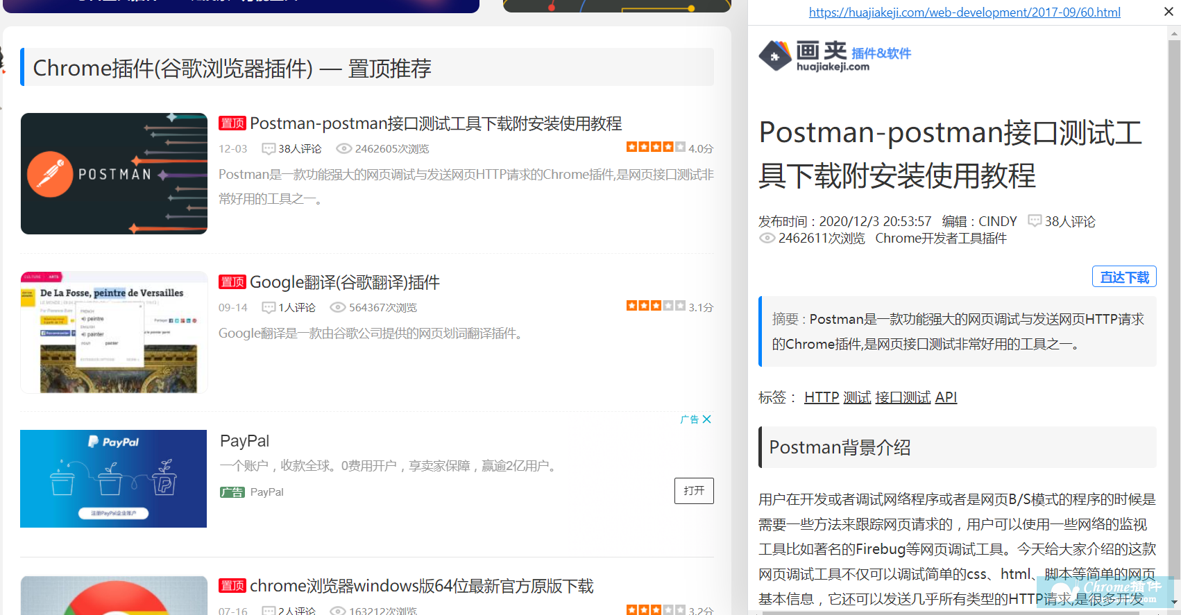This screenshot has height=615, width=1181.
Task: Click comment icon beside 1人评论
Action: pos(269,308)
